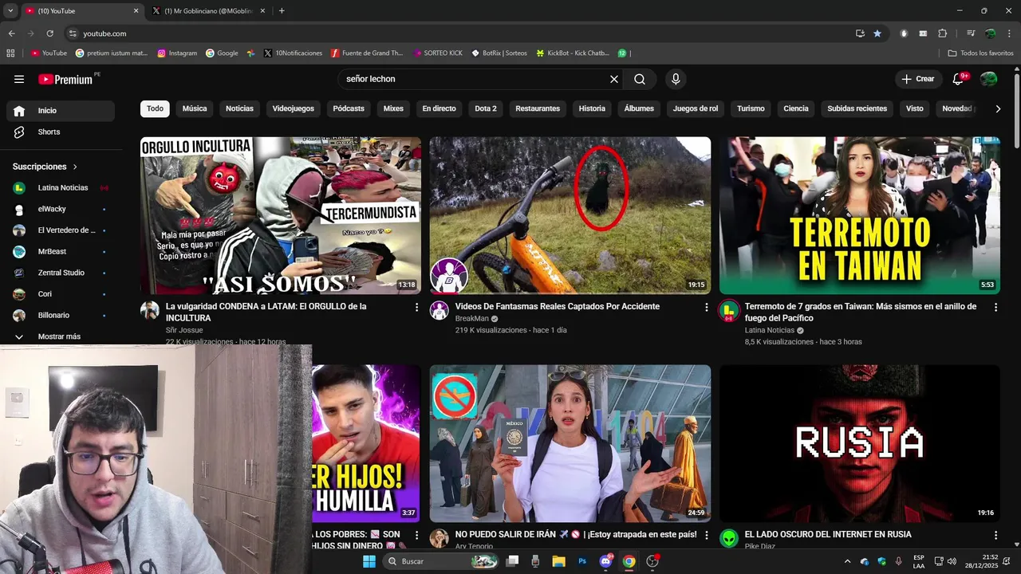Select the En directo filter chip
This screenshot has height=574, width=1021.
click(440, 108)
